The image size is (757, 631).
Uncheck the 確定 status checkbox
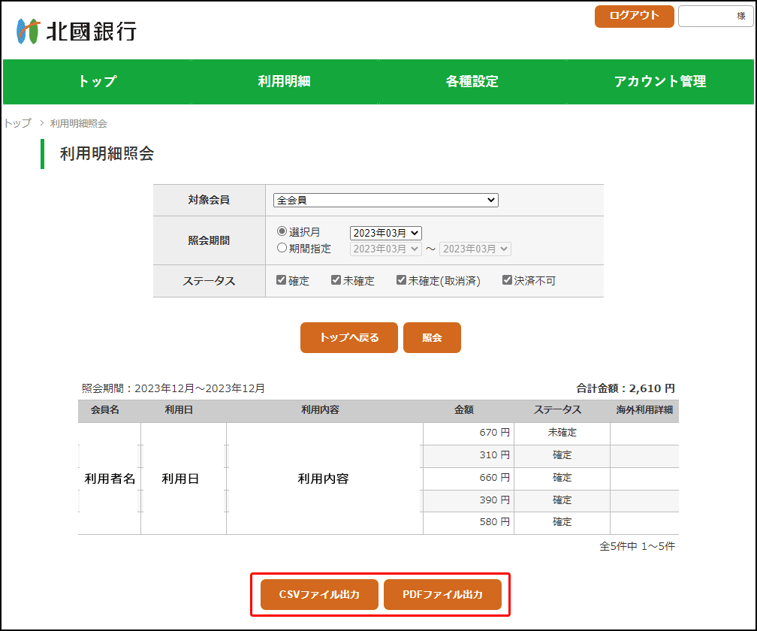point(282,280)
